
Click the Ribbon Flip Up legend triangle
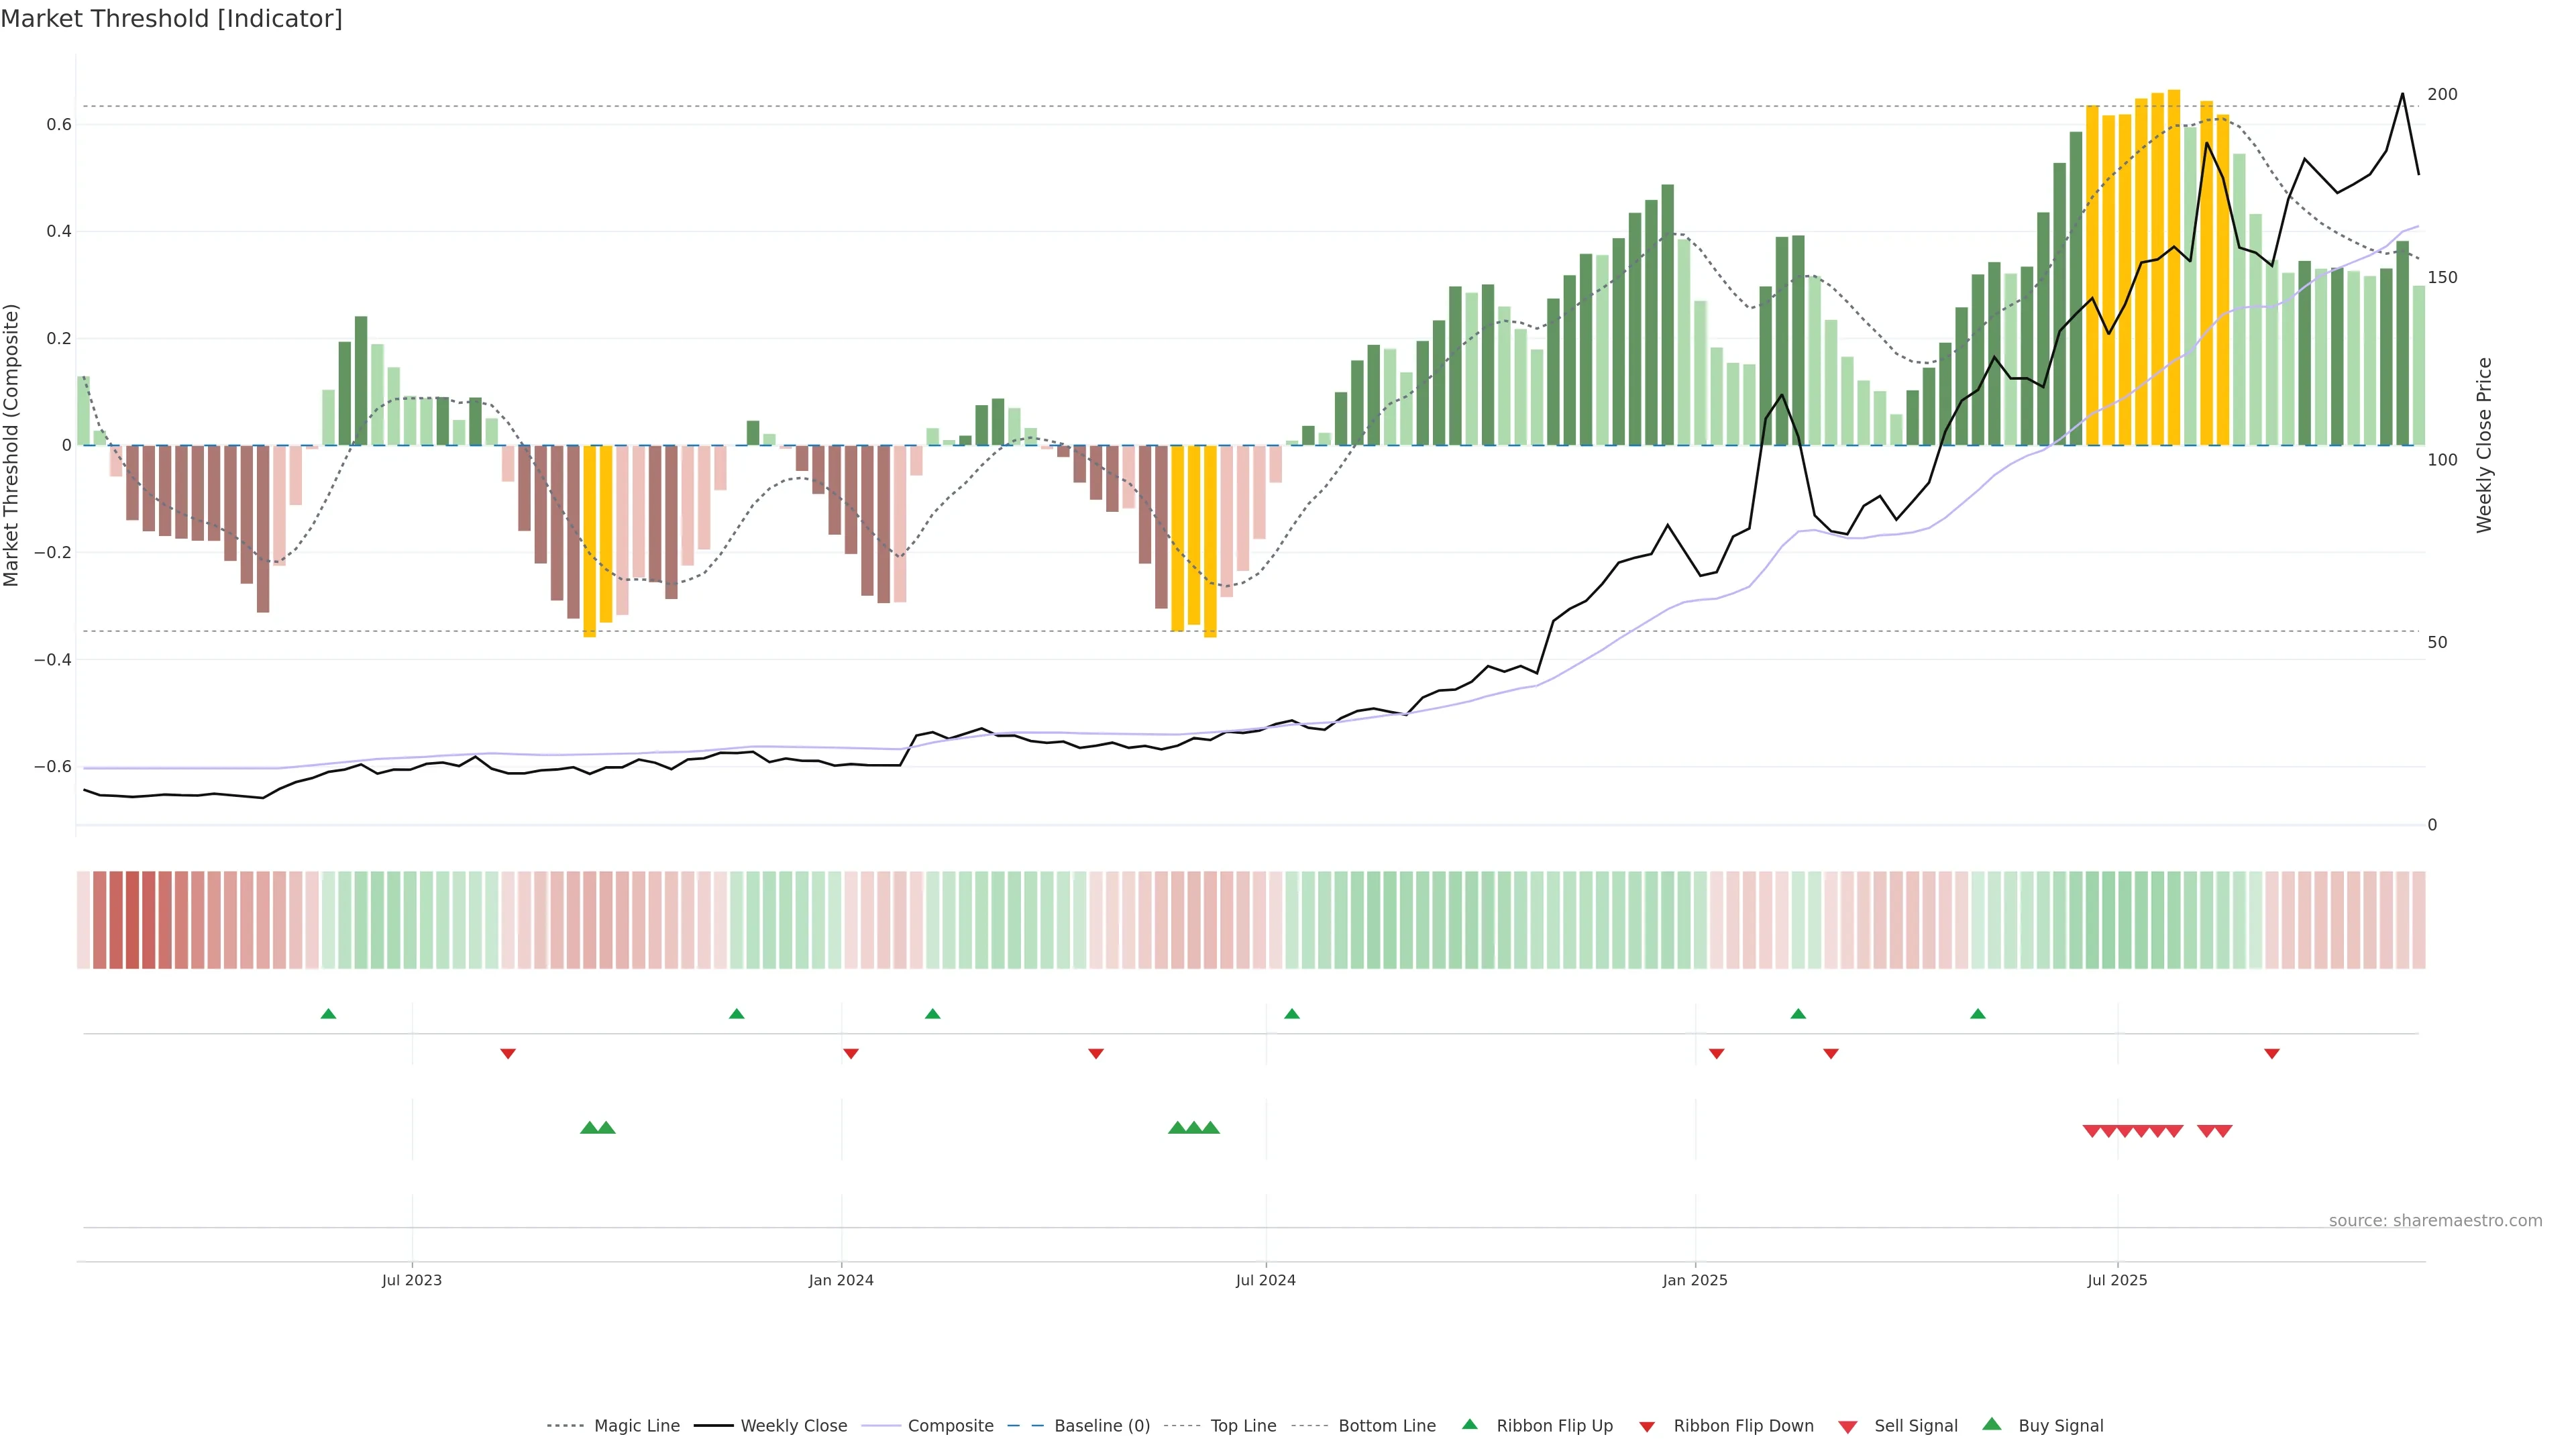[x=1470, y=1425]
